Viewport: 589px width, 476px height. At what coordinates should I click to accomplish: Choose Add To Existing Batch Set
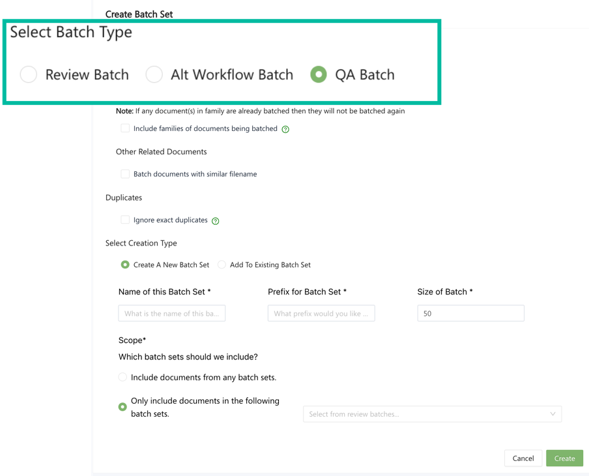(222, 265)
